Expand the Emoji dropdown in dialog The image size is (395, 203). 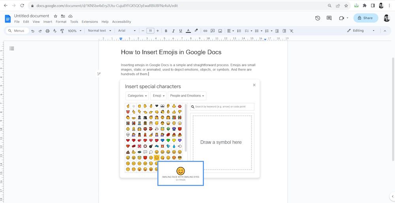pos(159,96)
